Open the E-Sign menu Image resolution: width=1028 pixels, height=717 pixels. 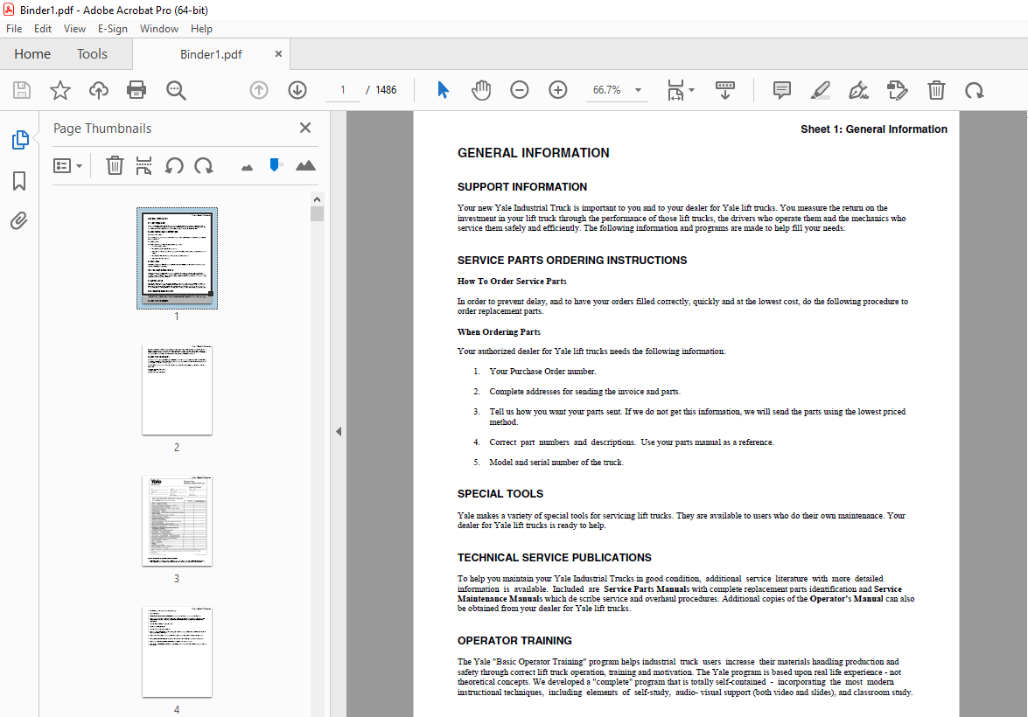coord(112,29)
